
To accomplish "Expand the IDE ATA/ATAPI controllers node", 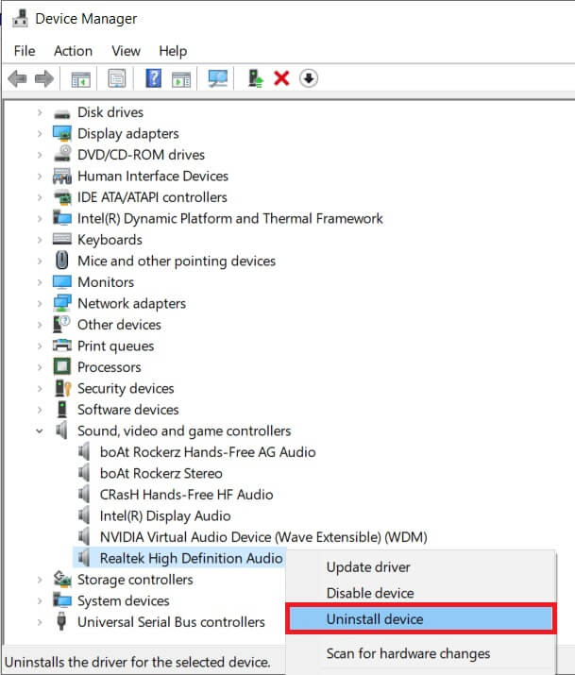I will 40,197.
